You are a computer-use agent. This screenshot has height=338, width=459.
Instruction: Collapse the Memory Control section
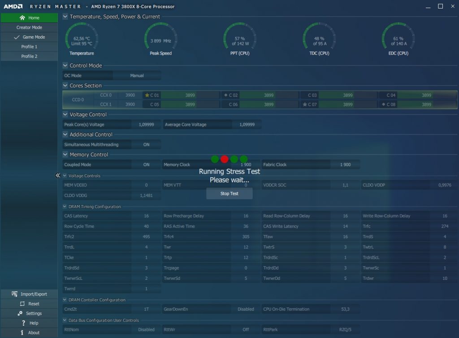tap(65, 154)
